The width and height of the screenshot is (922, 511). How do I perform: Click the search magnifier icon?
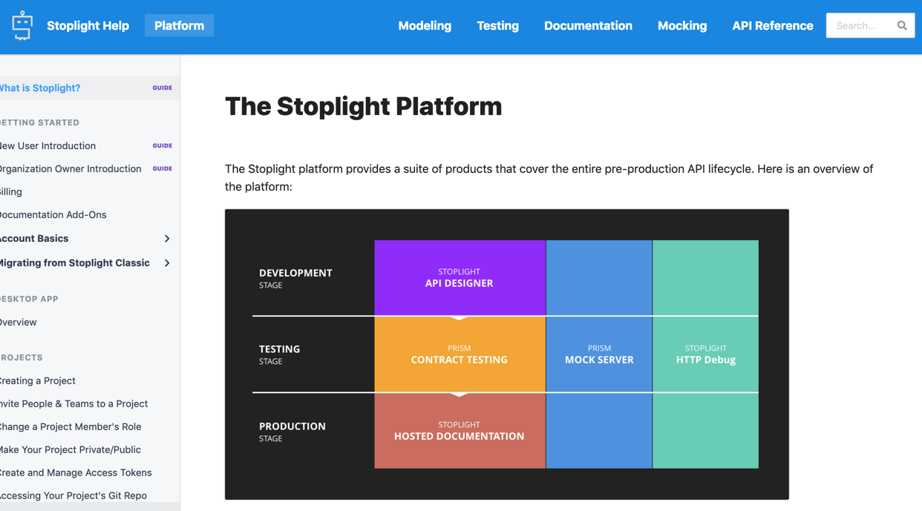(x=902, y=25)
